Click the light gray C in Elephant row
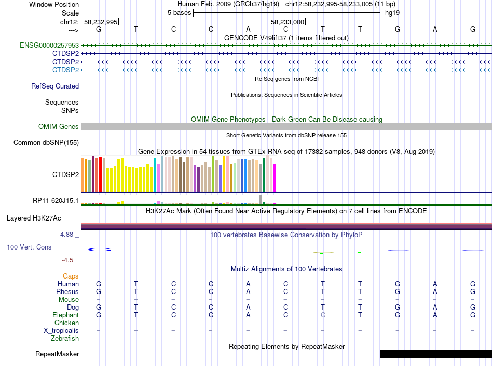This screenshot has width=493, height=366. (x=323, y=315)
